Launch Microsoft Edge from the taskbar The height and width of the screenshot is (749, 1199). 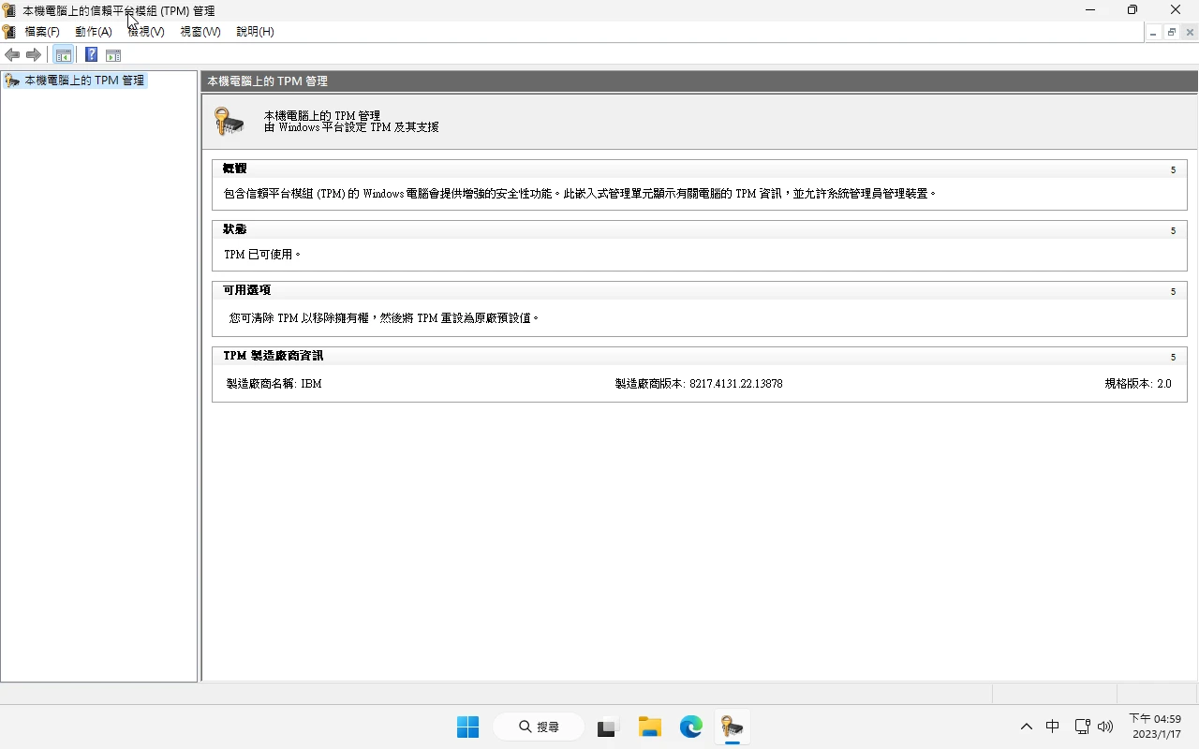pyautogui.click(x=691, y=727)
